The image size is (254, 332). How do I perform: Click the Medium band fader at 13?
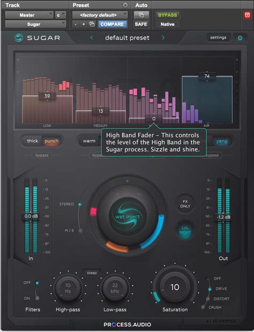click(x=101, y=111)
